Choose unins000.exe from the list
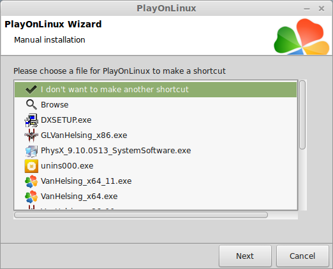 (x=67, y=166)
